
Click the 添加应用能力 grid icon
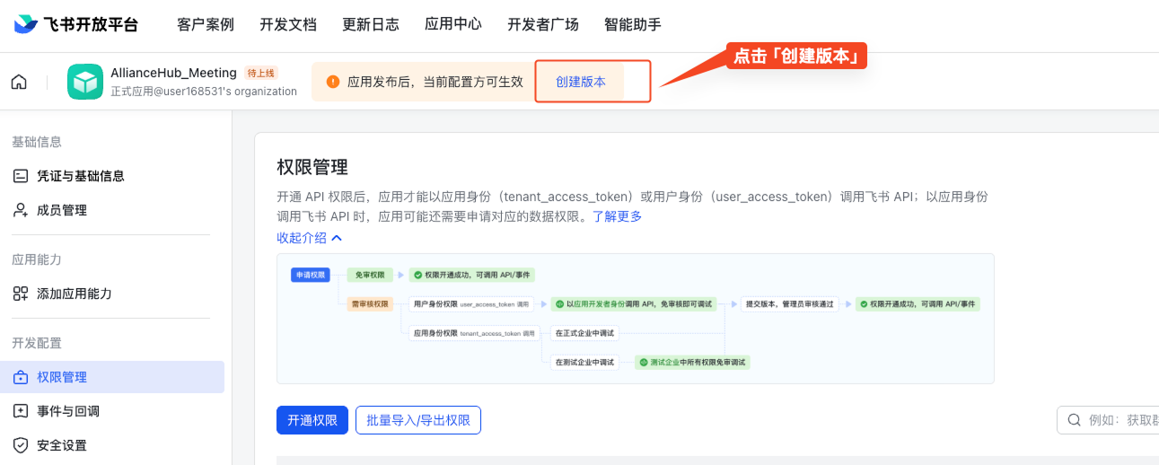(21, 294)
